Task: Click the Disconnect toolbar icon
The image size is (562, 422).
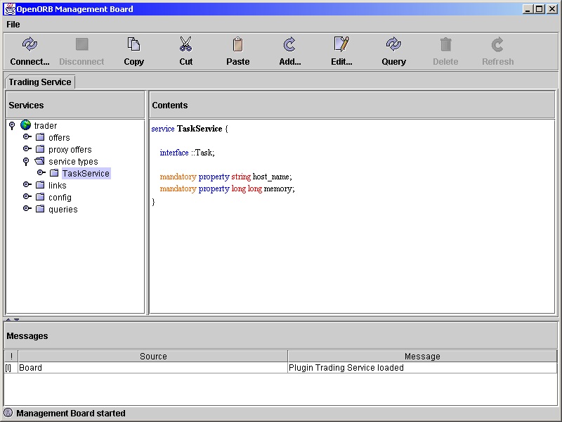Action: click(x=81, y=44)
